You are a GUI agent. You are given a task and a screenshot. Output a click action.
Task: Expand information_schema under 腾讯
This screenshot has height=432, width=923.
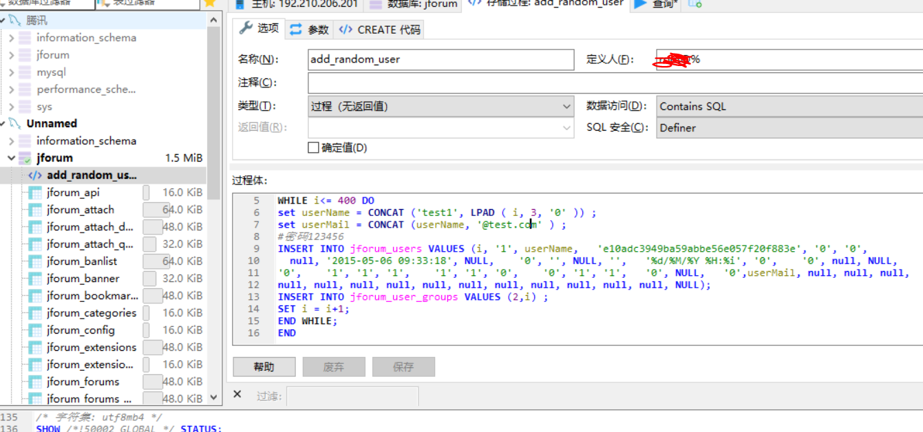(x=12, y=38)
